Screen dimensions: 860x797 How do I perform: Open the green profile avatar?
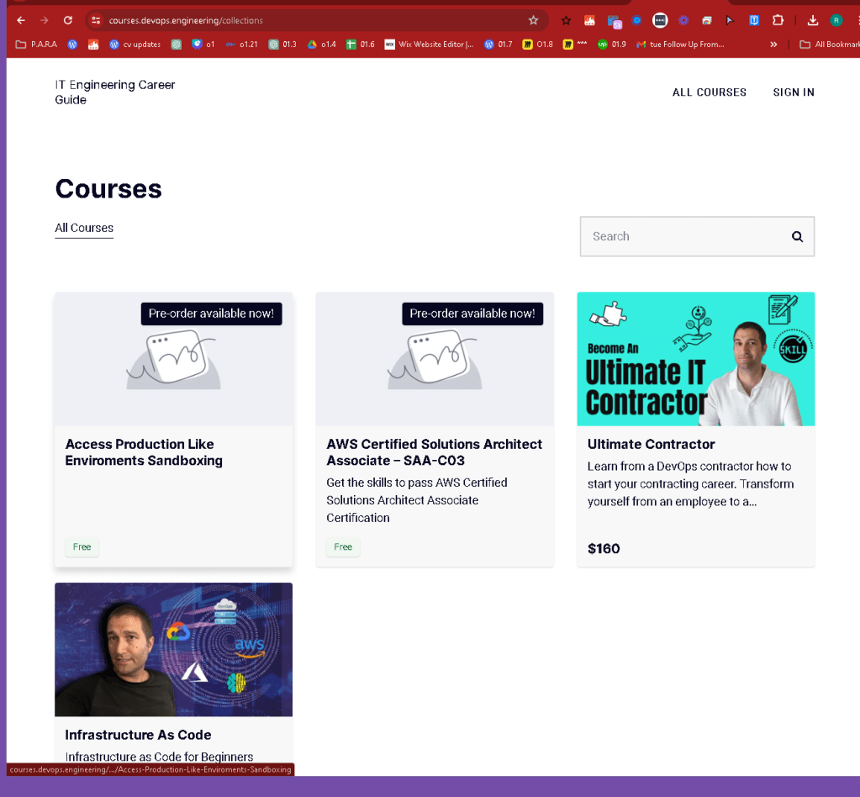coord(836,20)
